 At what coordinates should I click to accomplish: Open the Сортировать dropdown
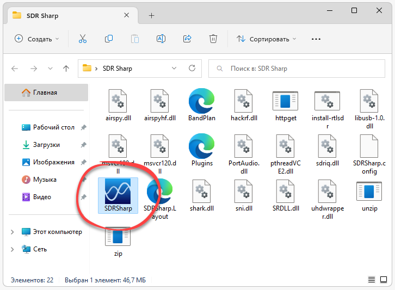[x=267, y=39]
